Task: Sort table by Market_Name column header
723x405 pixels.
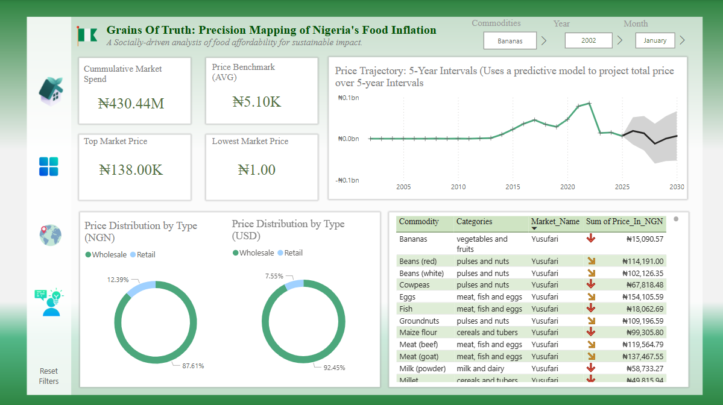Action: [555, 222]
